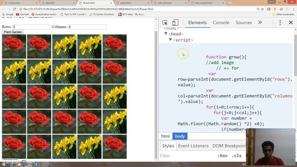The height and width of the screenshot is (167, 297).
Task: Open the Chrome main menu icon
Action: pyautogui.click(x=294, y=9)
